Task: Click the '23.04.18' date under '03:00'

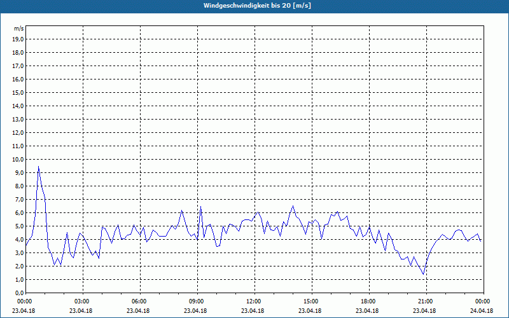Action: 81,311
